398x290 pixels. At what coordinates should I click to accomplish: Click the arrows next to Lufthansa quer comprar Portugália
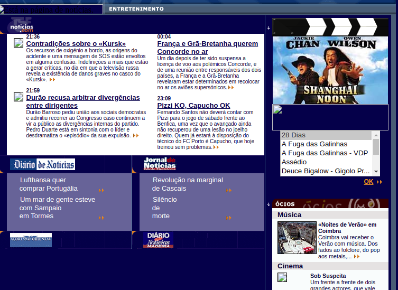(x=101, y=190)
